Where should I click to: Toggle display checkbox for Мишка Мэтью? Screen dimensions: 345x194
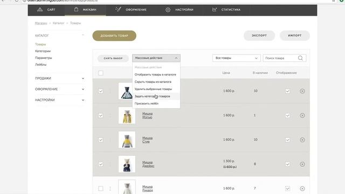pos(287,115)
